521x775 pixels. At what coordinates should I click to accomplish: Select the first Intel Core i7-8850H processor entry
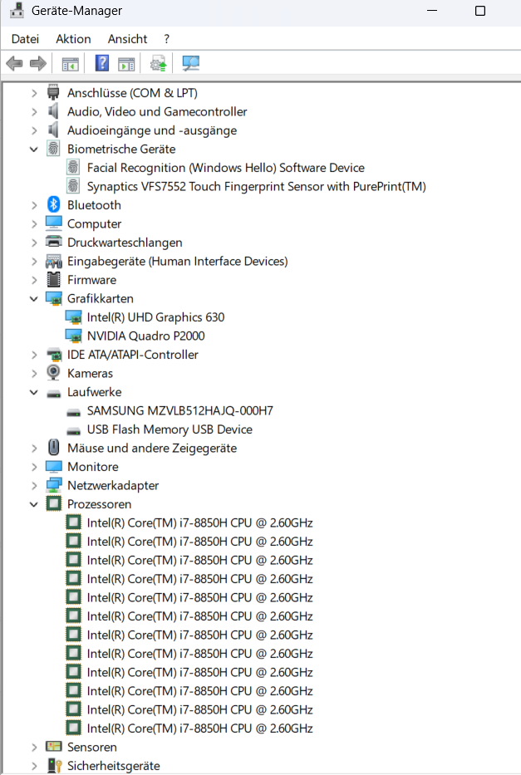click(199, 522)
